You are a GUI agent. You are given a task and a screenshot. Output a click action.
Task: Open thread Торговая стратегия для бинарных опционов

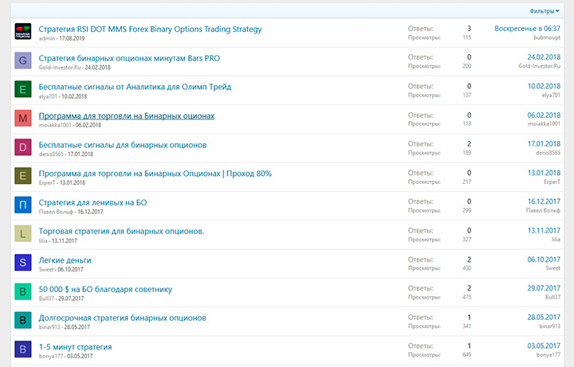(121, 231)
